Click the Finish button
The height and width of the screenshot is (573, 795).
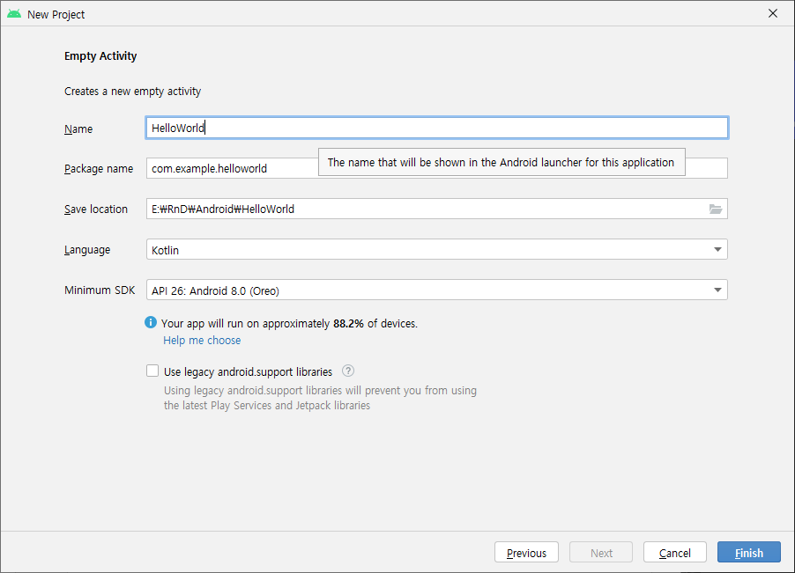tap(749, 552)
